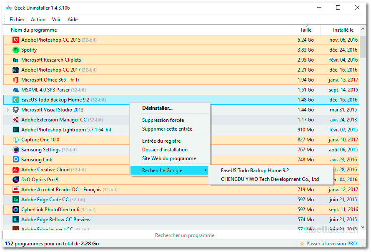The height and width of the screenshot is (252, 371).
Task: Click the Adobe Photoshop CC 2017 icon
Action: click(15, 70)
